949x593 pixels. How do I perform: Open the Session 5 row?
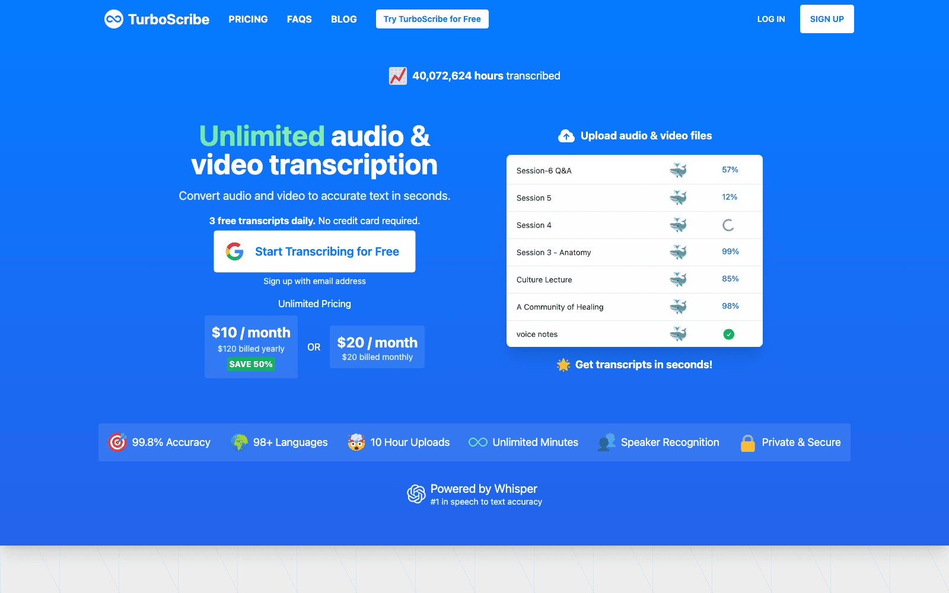(635, 198)
